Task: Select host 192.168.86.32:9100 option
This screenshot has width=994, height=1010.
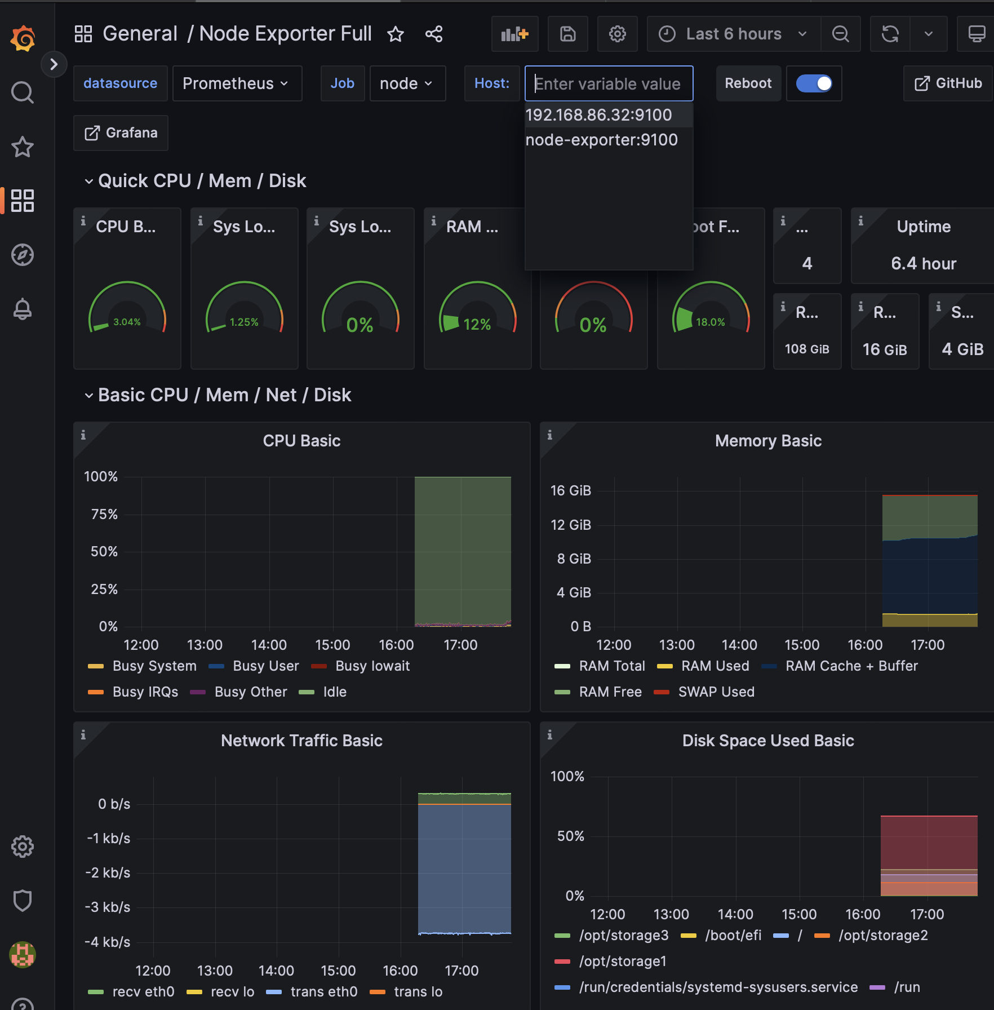Action: [x=609, y=115]
